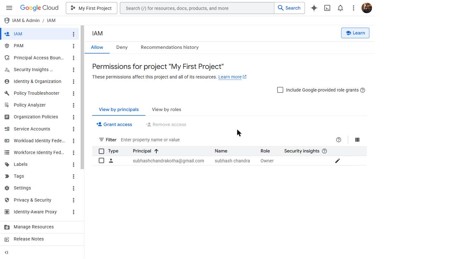Open three-dot menu beside Service Accounts
Viewport: 474px width, 259px height.
(73, 129)
